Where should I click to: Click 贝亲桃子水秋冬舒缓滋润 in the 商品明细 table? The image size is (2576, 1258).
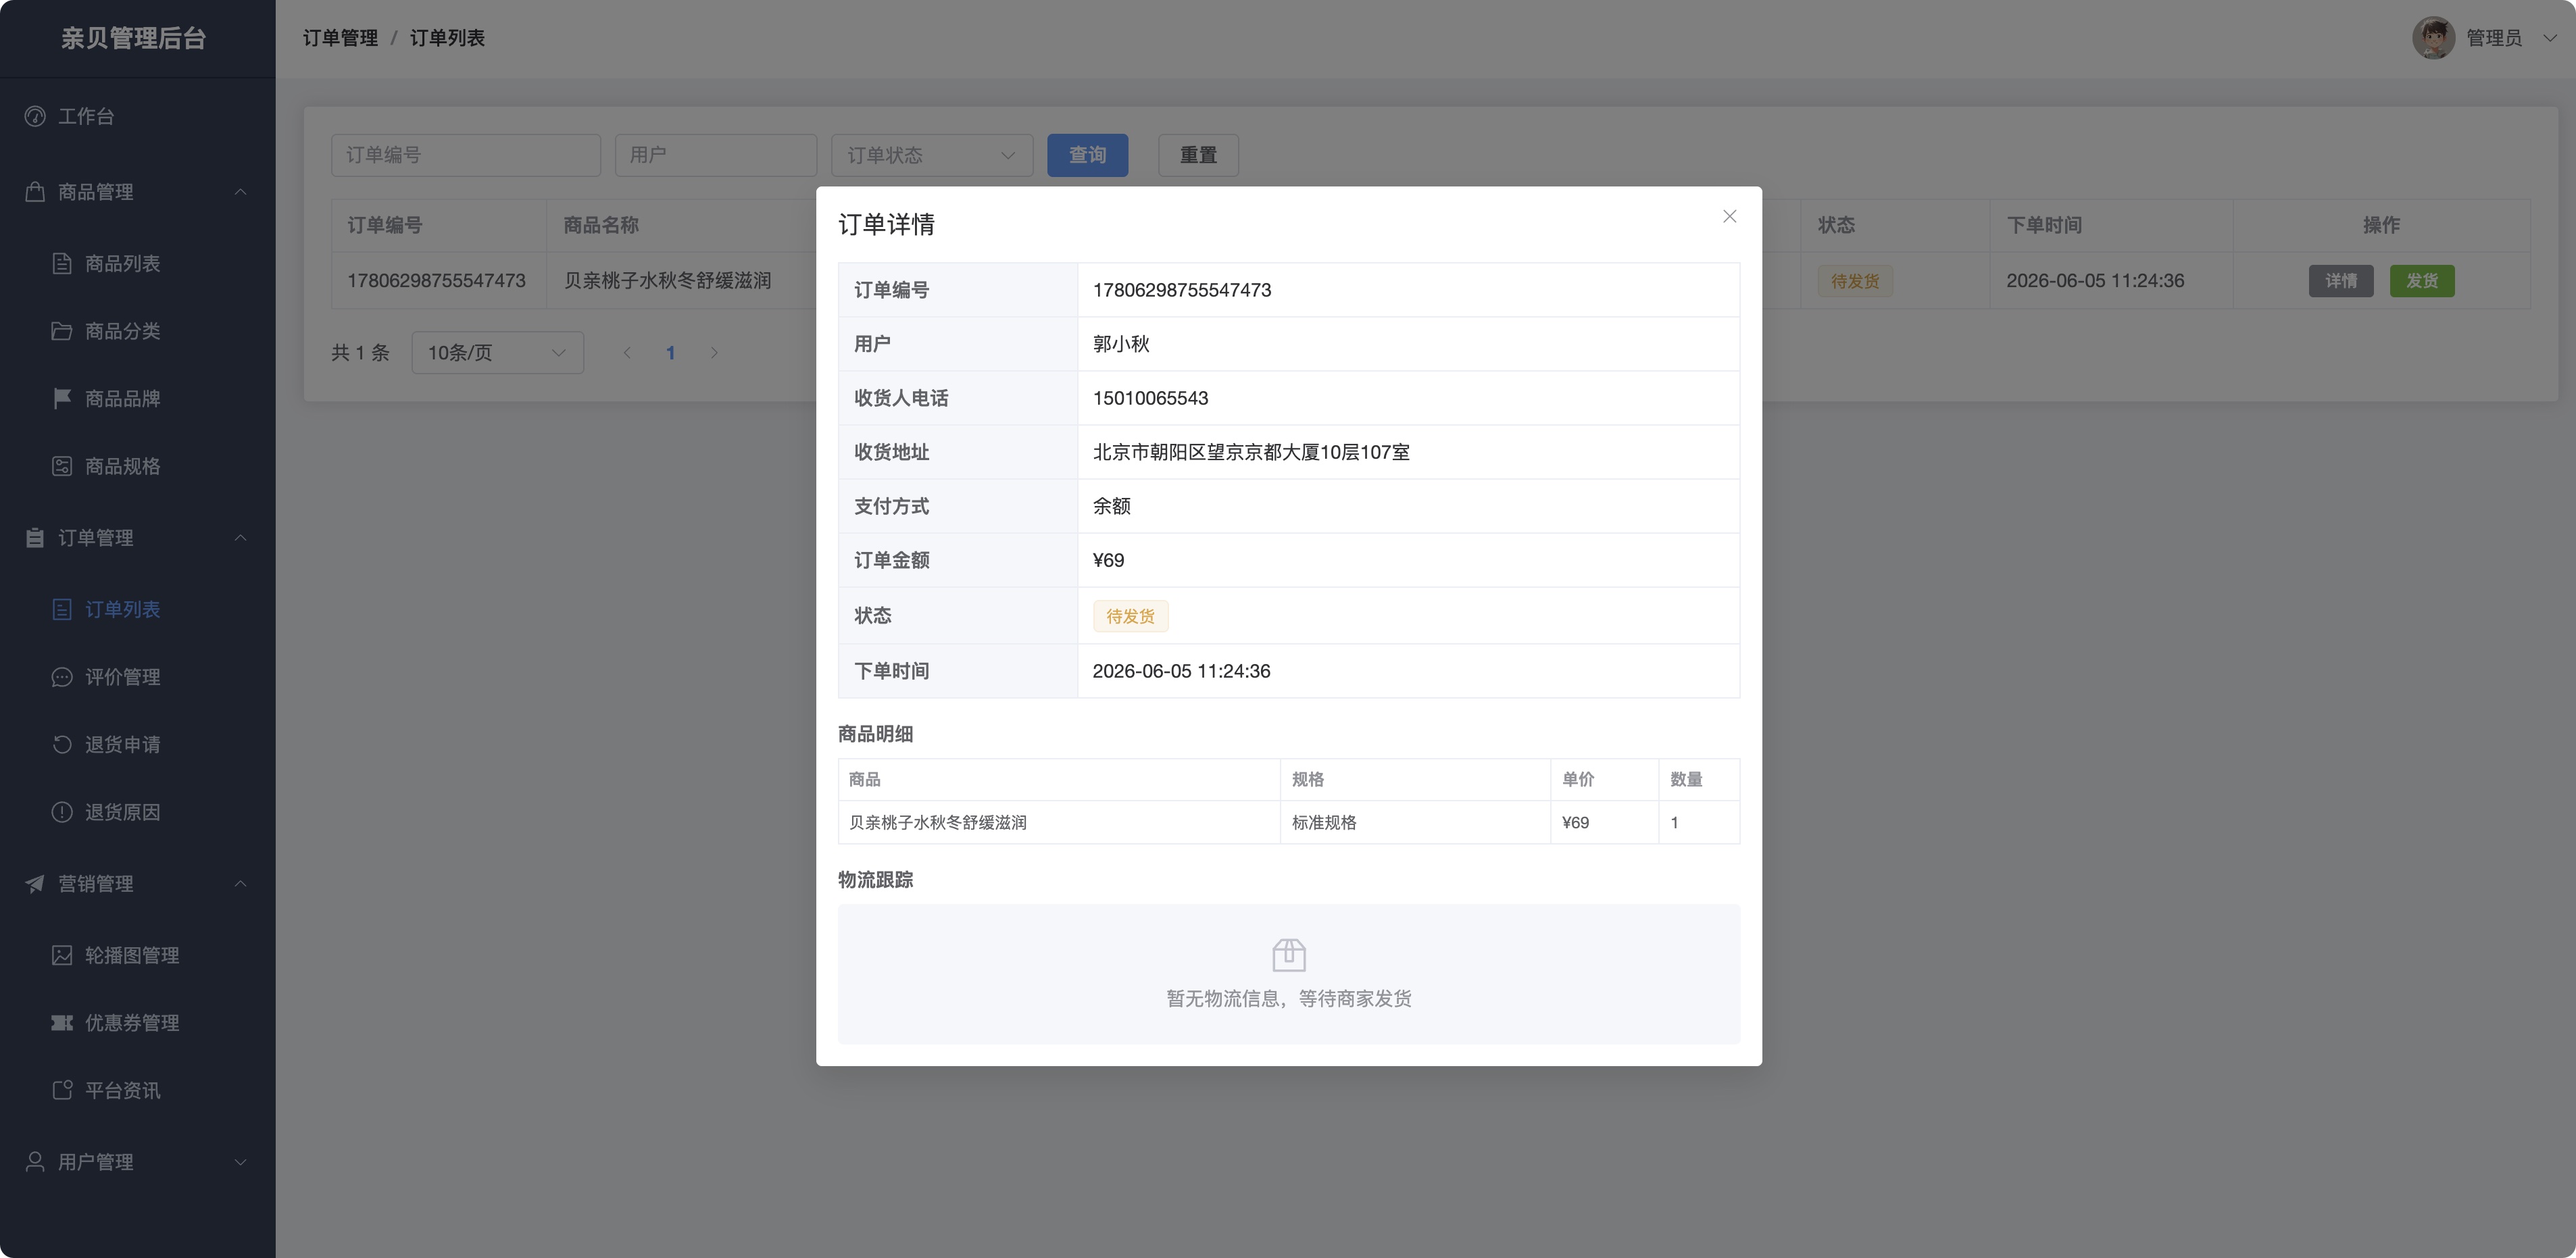click(938, 822)
